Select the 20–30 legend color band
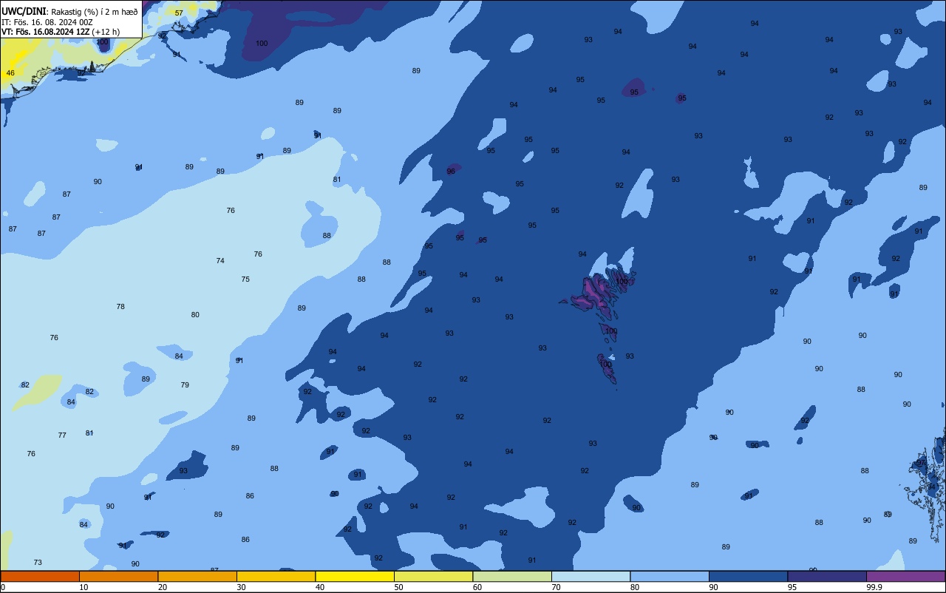Screen dimensions: 946x593 (x=197, y=576)
